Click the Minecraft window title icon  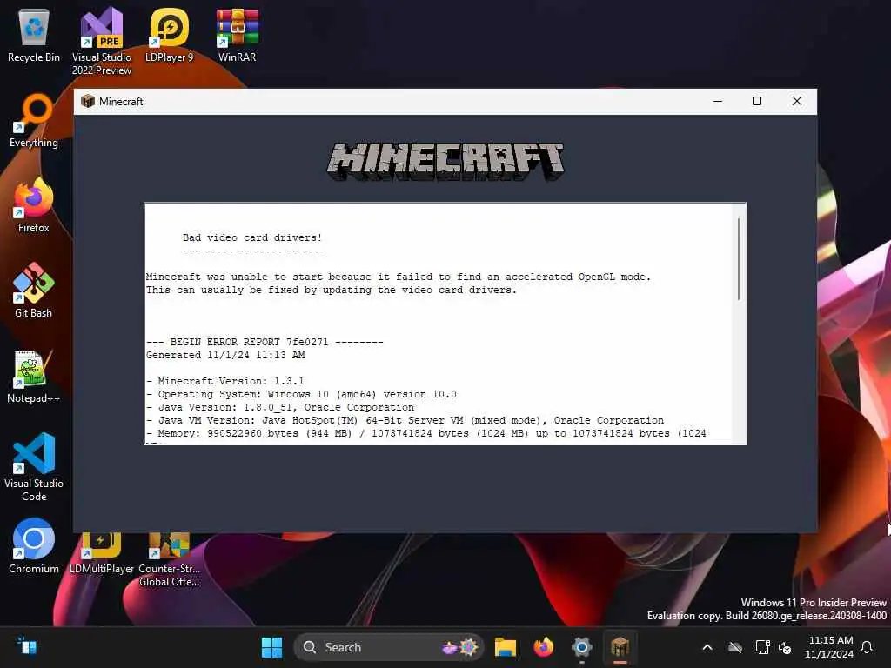coord(88,102)
